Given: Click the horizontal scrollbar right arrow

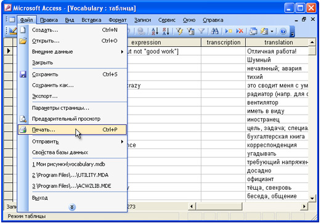Looking at the screenshot, I should [304, 206].
